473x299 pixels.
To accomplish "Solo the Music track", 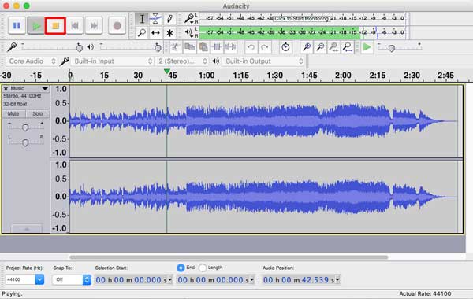I will (x=37, y=113).
